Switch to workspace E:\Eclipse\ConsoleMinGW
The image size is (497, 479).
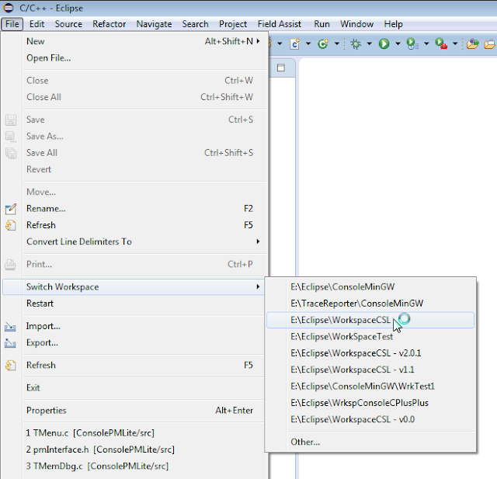click(370, 287)
